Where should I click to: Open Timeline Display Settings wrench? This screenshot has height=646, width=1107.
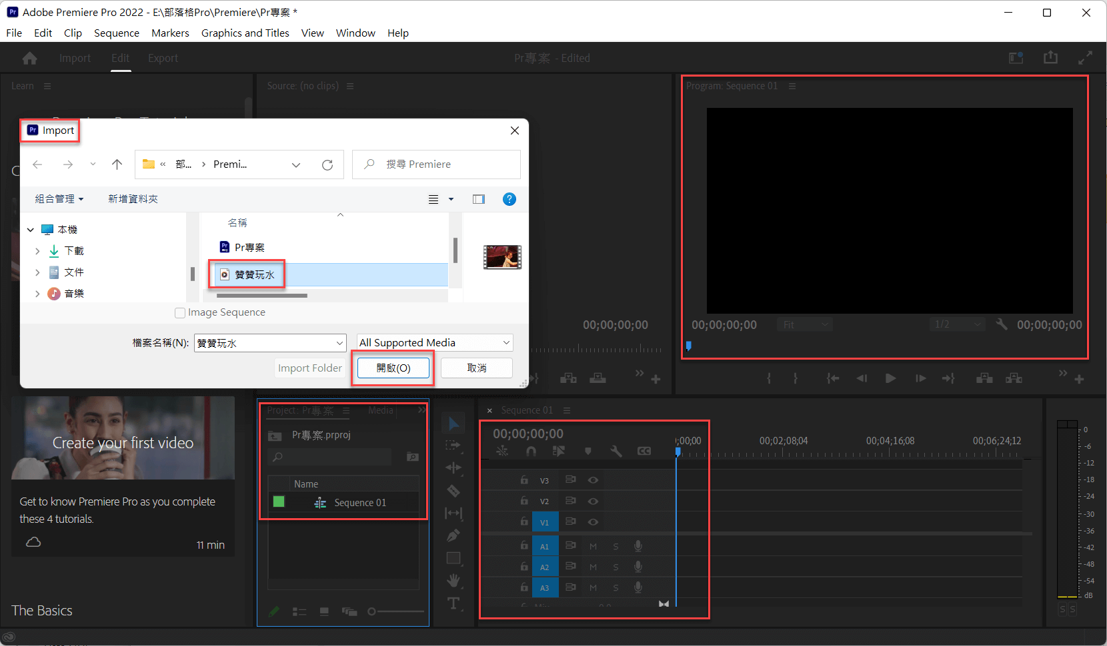tap(616, 451)
